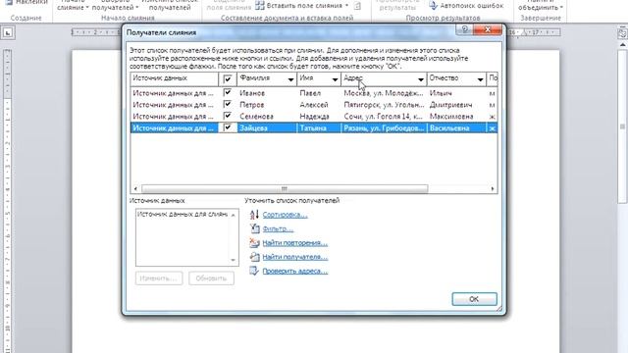Open the Отчество column dropdown arrow
The width and height of the screenshot is (628, 353).
(x=480, y=79)
